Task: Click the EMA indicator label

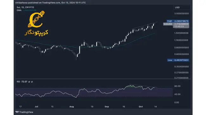Action: click(19, 10)
